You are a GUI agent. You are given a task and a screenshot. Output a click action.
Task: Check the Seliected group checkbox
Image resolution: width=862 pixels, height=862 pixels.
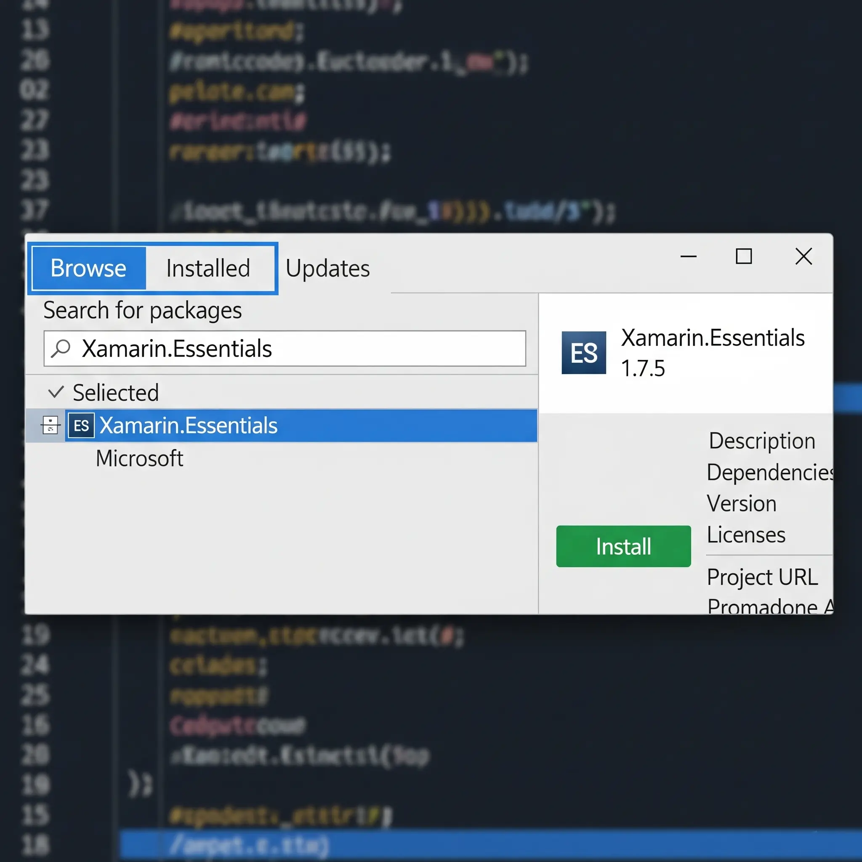tap(55, 392)
